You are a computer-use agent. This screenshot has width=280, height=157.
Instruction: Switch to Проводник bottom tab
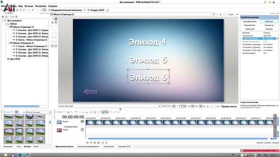pyautogui.click(x=8, y=147)
